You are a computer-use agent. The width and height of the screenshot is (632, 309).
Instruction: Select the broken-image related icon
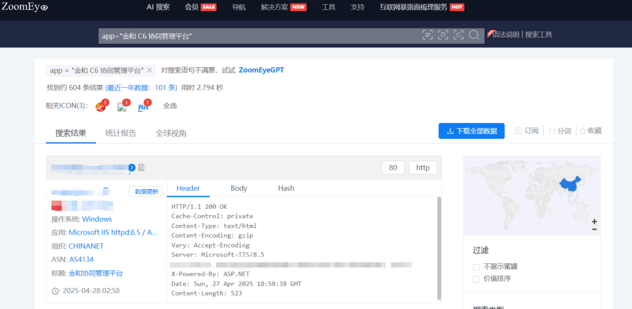pos(122,106)
